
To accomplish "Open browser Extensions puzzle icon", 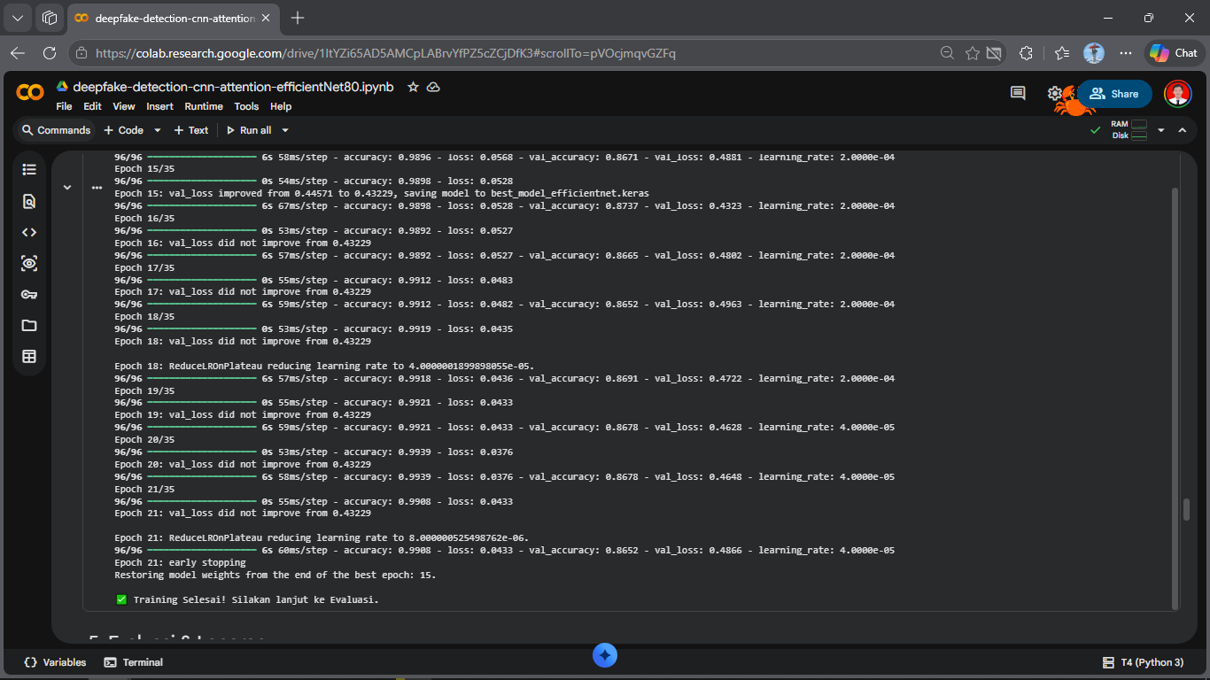I will pyautogui.click(x=1027, y=53).
